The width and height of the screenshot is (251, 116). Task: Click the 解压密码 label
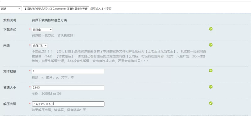[10, 104]
